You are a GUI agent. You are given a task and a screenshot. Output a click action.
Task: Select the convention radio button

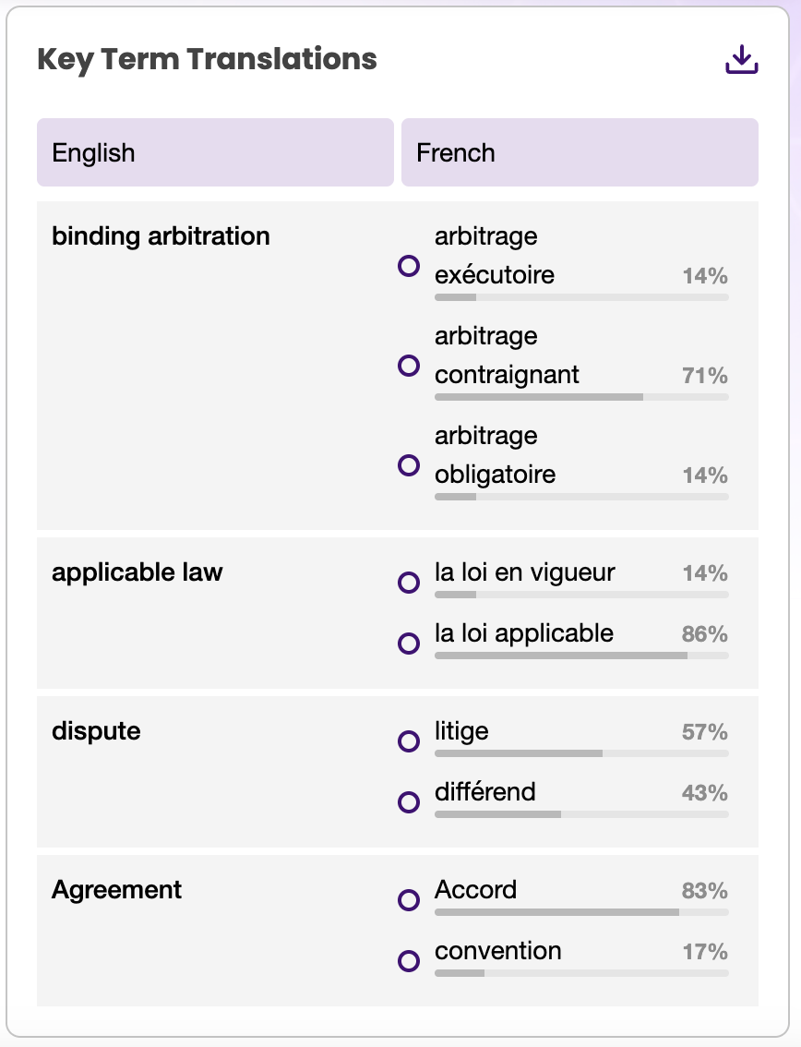coord(409,961)
